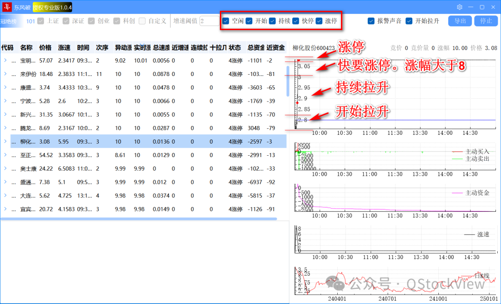501x304 pixels.
Task: Open the settings gear in title bar
Action: click(x=459, y=7)
